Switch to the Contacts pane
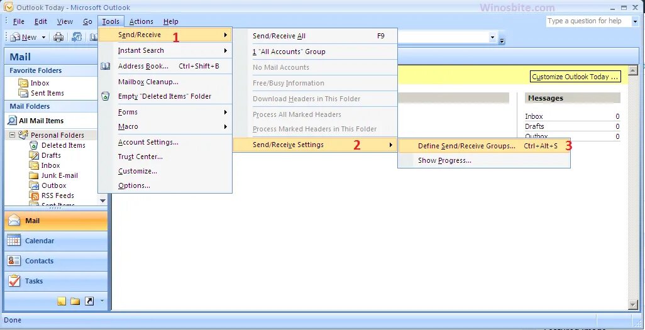645x330 pixels. 56,261
